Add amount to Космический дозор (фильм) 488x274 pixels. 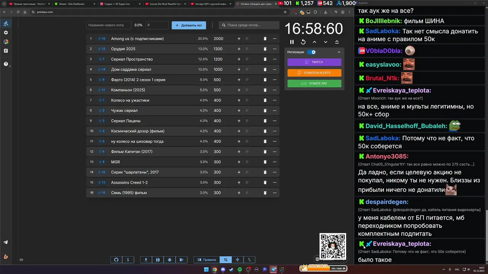(x=239, y=131)
